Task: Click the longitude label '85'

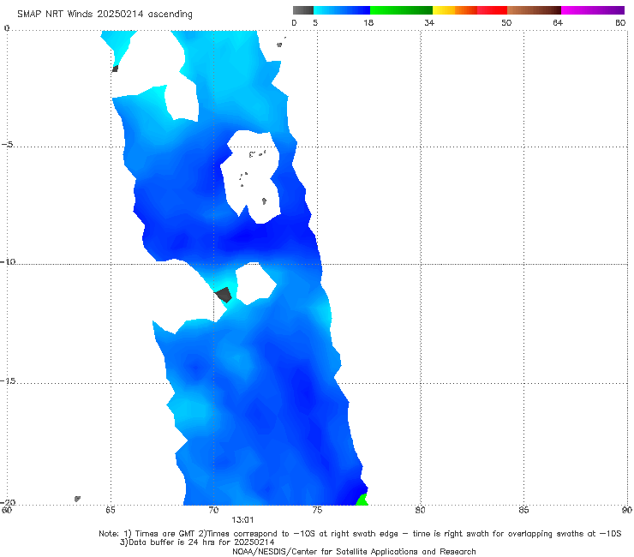Action: (523, 510)
